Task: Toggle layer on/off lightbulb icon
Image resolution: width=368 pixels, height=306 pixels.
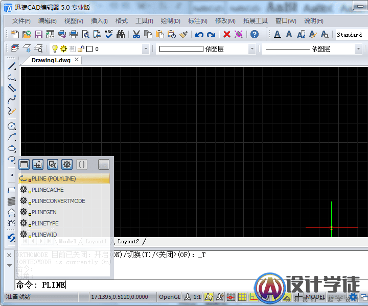Action: [x=55, y=48]
